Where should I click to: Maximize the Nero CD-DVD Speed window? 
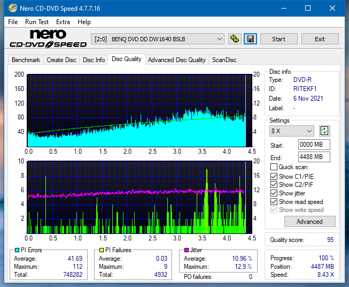308,8
